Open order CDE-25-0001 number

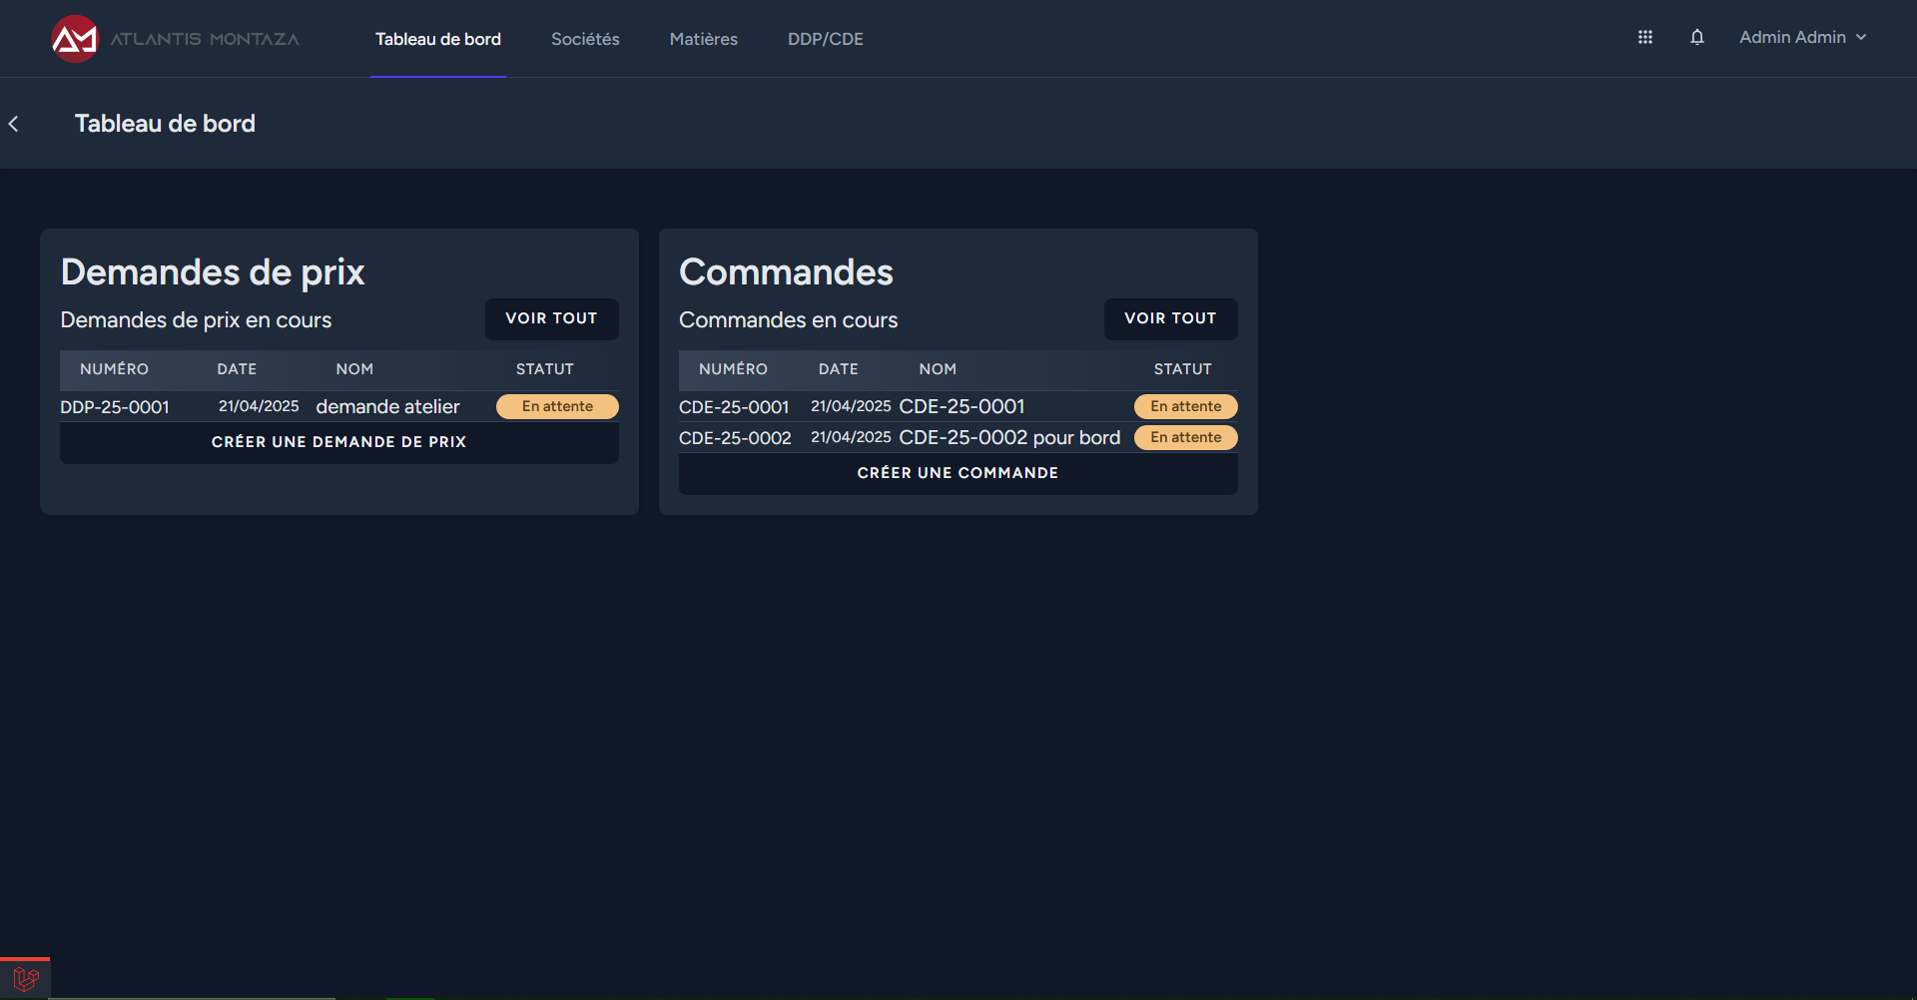click(x=734, y=407)
